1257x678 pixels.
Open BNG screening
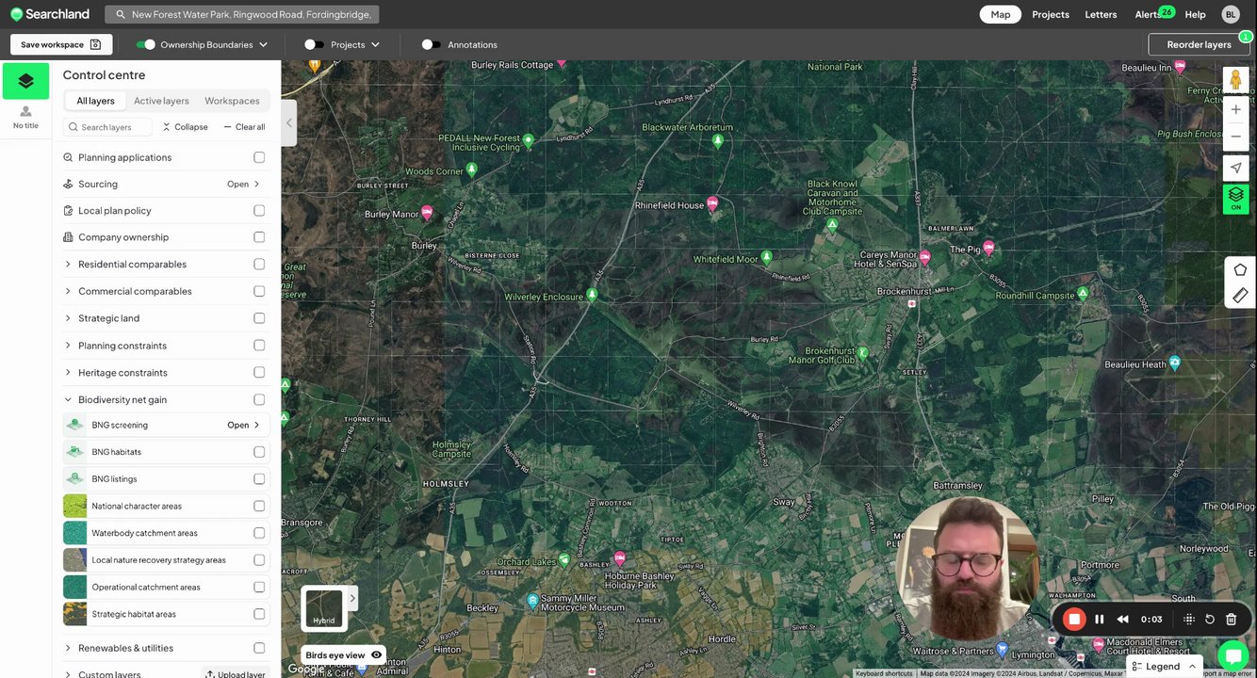point(244,426)
